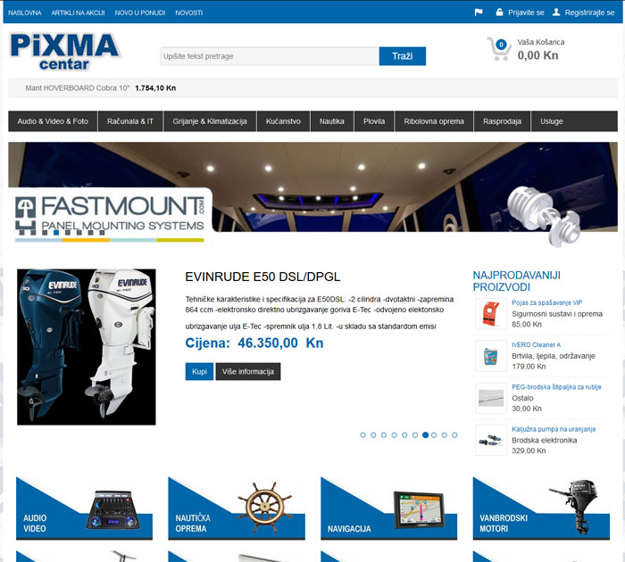Open NAVIGACIJA category tile
625x562 pixels.
tap(389, 508)
